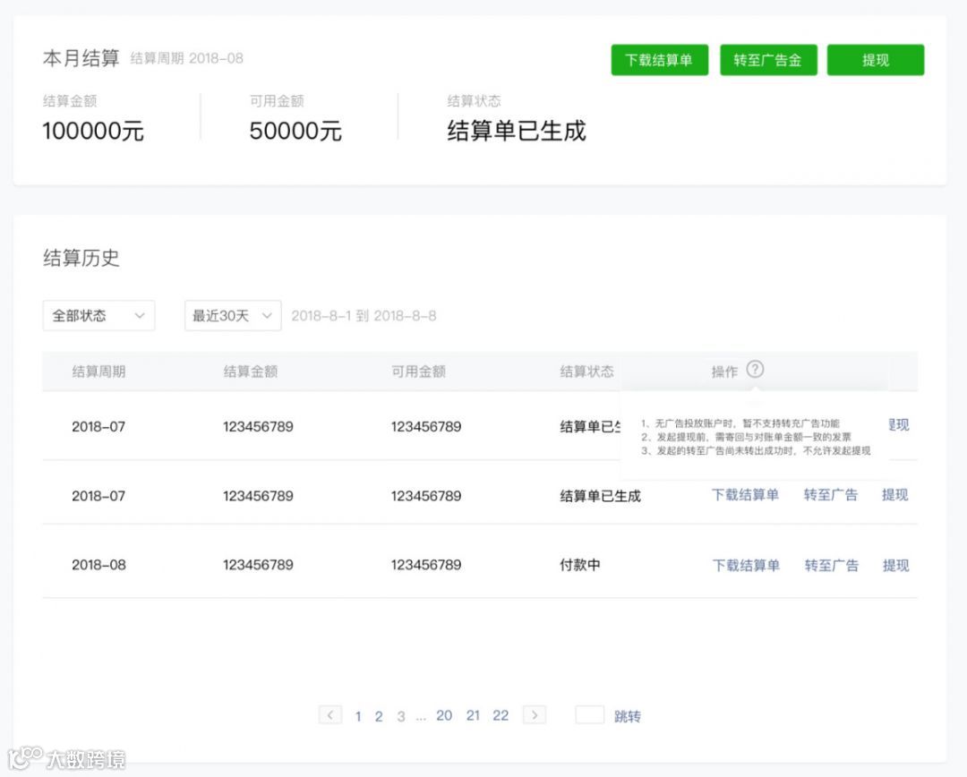Go to previous page arrow
The image size is (967, 777).
point(329,714)
